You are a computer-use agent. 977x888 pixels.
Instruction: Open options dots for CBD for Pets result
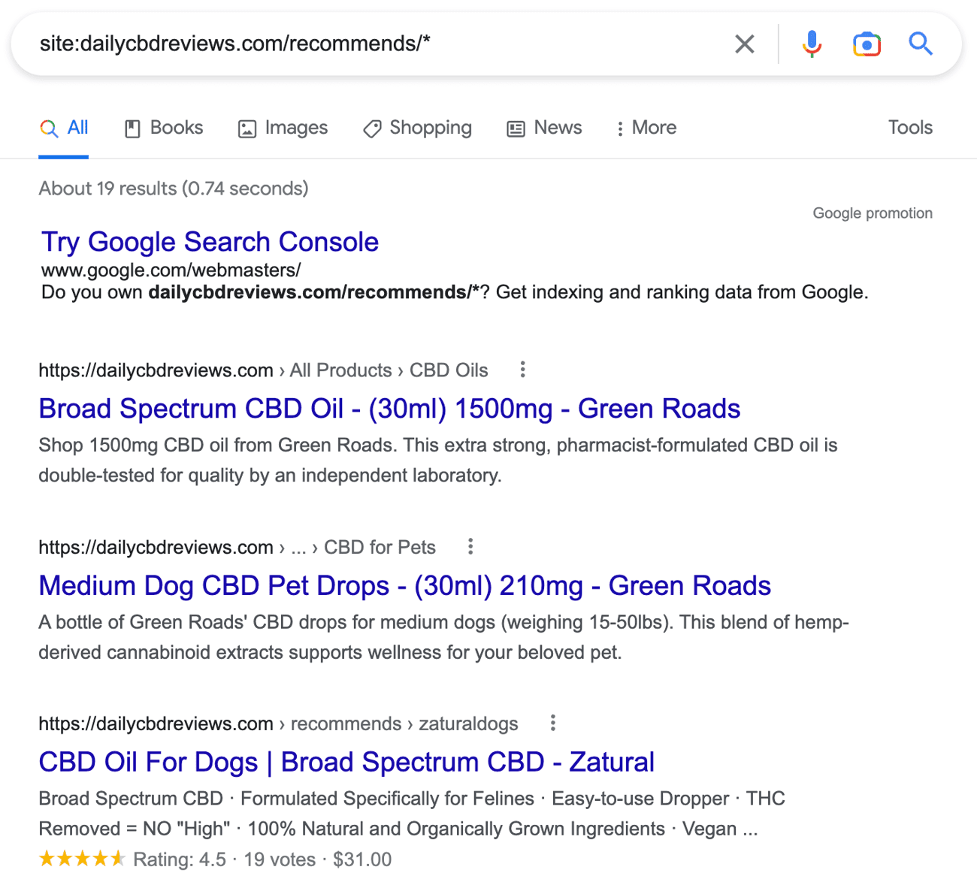click(470, 547)
